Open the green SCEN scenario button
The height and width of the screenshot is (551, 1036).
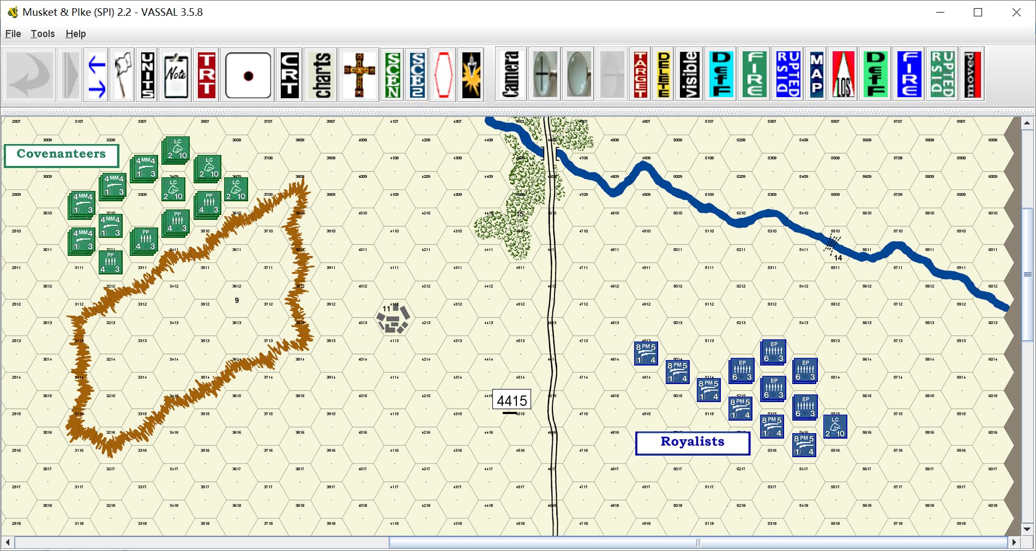(392, 75)
